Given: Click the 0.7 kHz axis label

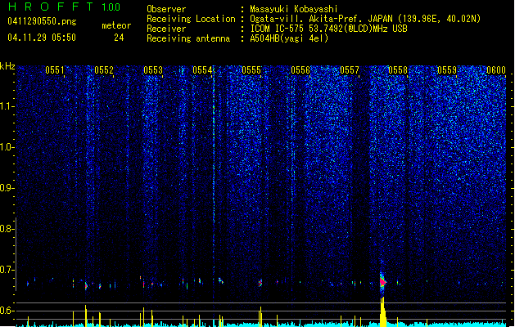Looking at the screenshot, I should (x=7, y=270).
